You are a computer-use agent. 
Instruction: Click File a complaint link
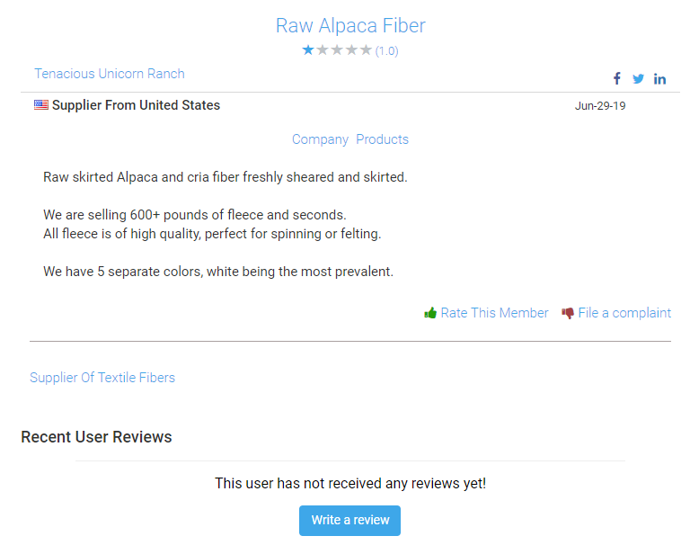tap(624, 313)
